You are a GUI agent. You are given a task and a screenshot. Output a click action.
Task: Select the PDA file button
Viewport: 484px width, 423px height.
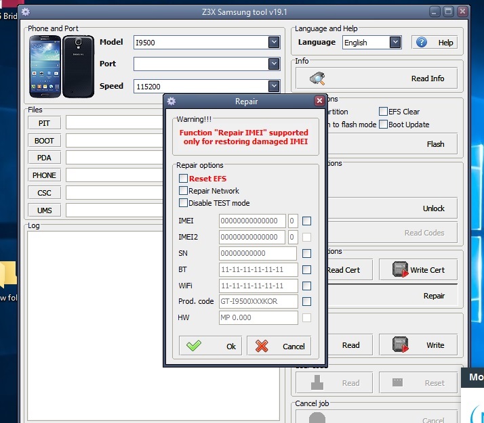pos(44,158)
